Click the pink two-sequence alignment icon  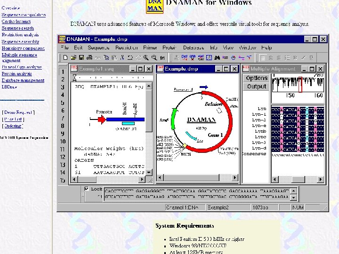coord(241,57)
